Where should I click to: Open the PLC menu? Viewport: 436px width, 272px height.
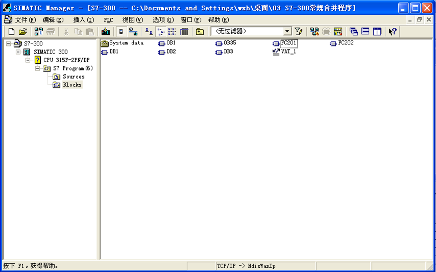coord(108,20)
